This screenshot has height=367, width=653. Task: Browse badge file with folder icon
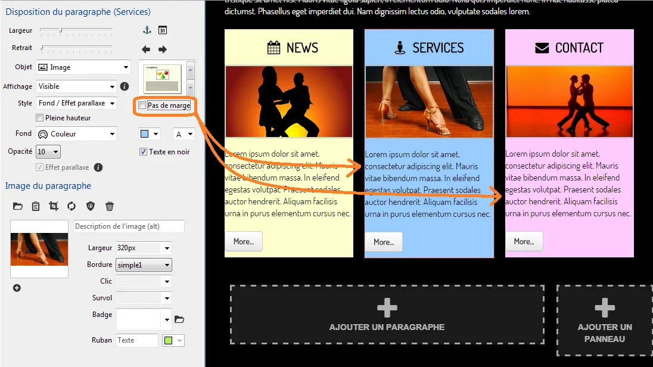179,319
